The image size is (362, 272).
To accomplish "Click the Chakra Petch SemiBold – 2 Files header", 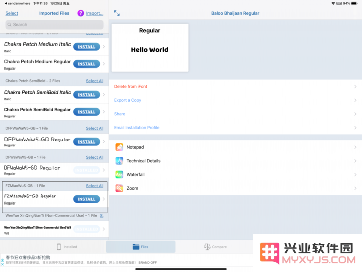I will pos(33,81).
